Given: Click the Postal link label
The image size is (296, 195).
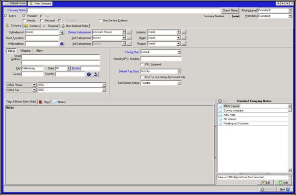Looking at the screenshot, I should point(76,69).
